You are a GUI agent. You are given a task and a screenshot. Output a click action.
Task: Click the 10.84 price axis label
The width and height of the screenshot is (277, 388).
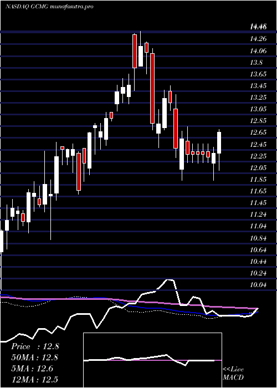(259, 238)
